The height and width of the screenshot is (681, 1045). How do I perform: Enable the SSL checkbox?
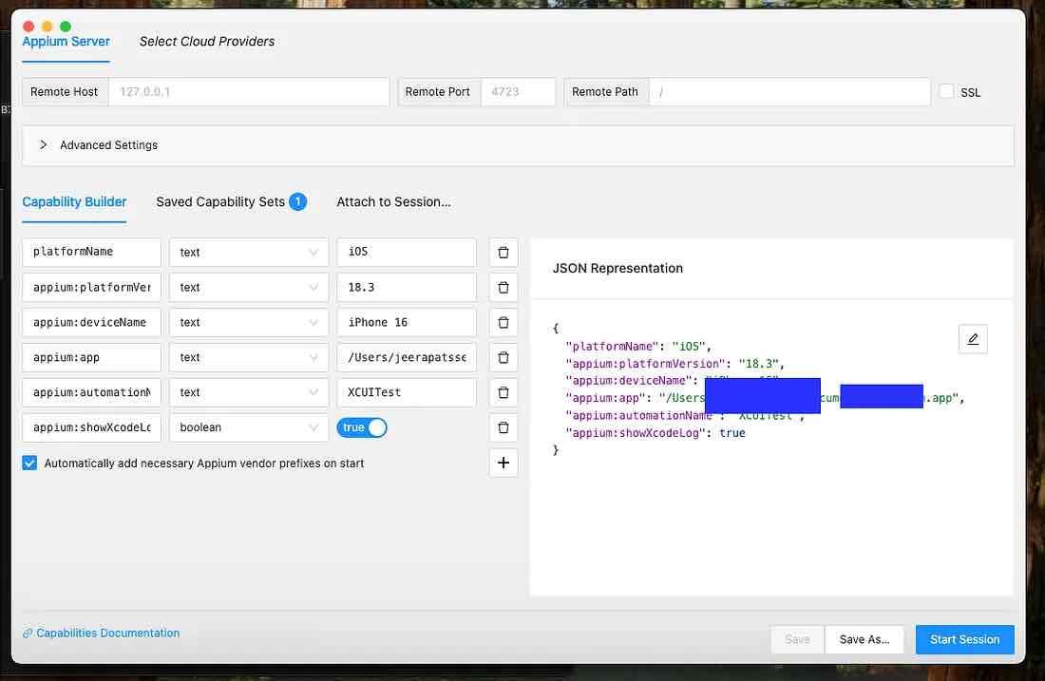click(945, 92)
